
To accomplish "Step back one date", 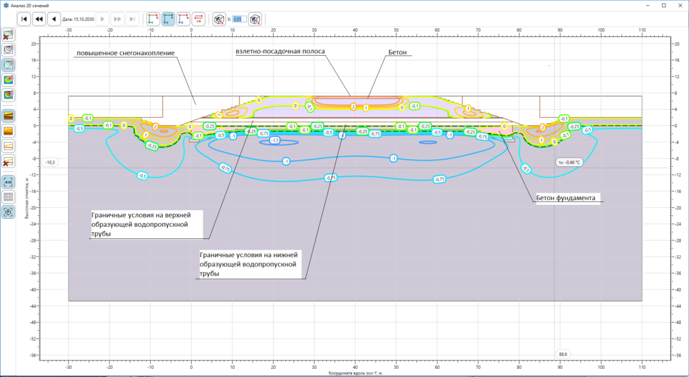I will pos(54,19).
